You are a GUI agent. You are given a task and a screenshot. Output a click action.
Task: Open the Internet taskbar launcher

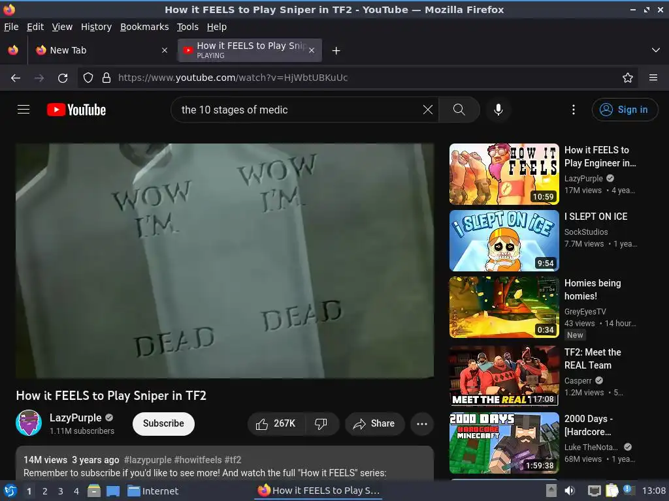[x=153, y=491]
